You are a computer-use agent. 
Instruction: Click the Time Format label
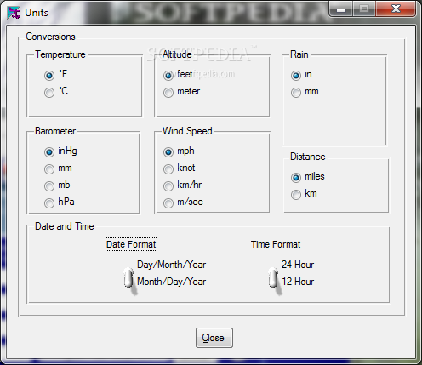[276, 244]
